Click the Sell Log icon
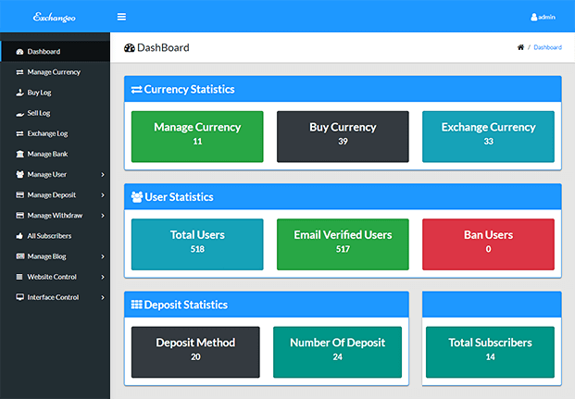The image size is (575, 399). point(19,114)
